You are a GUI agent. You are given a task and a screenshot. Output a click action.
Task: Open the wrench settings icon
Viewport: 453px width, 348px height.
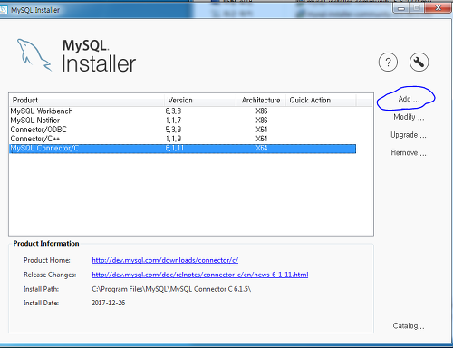coord(419,63)
